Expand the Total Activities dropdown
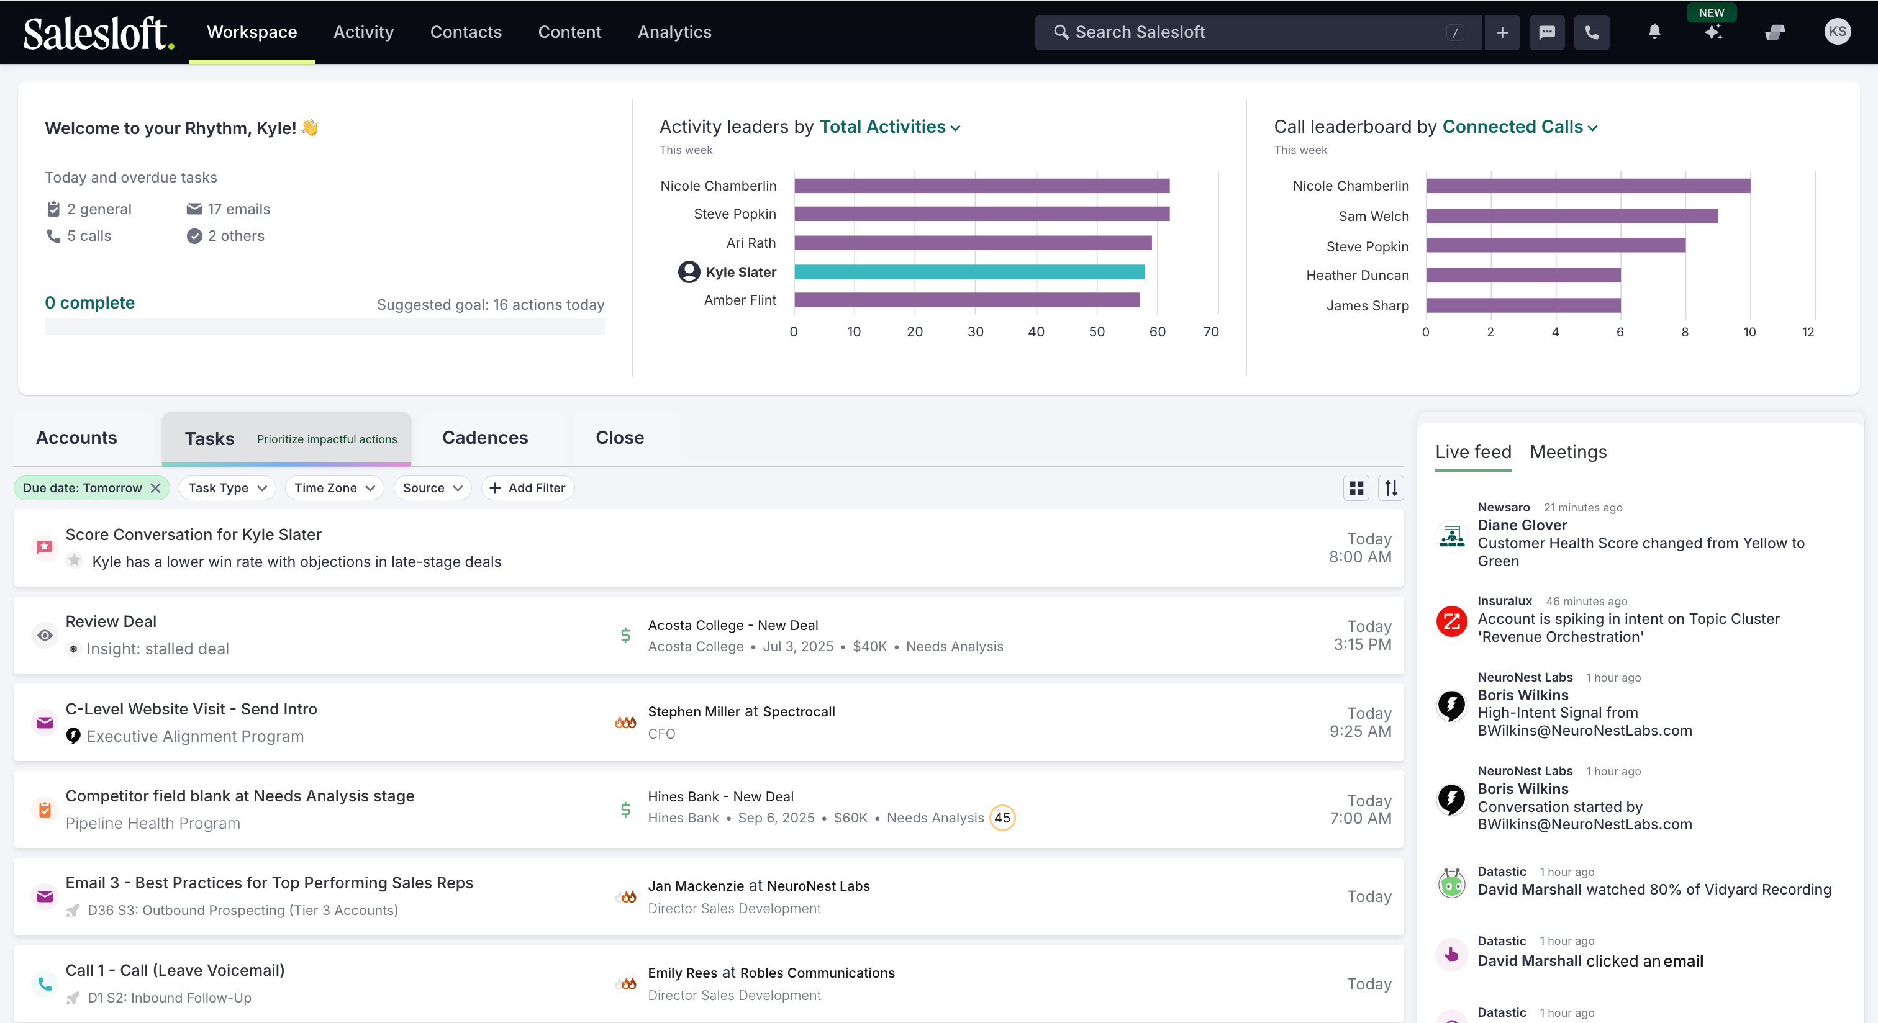The image size is (1878, 1023). coord(889,127)
